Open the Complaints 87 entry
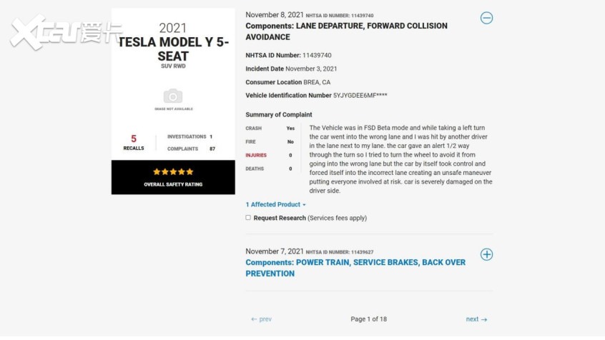Viewport: 605px width, 340px height. (191, 149)
